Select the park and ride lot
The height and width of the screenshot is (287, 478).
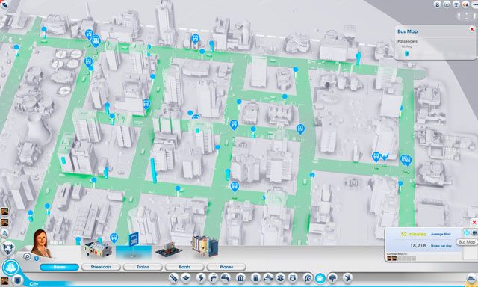[x=169, y=250]
